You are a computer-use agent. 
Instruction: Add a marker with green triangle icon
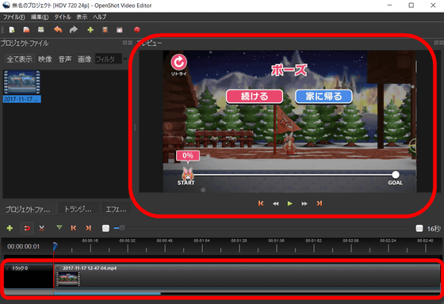[59, 227]
